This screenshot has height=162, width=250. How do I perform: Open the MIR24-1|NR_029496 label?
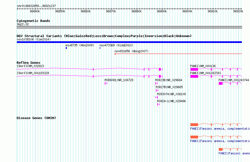(x=171, y=101)
